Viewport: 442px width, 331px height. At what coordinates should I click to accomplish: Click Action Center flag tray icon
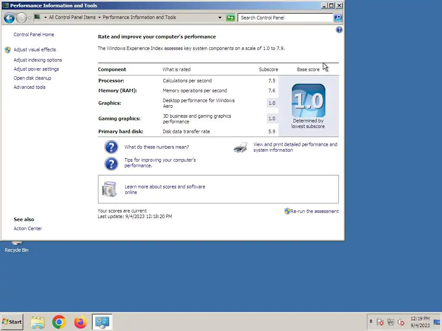pos(380,322)
